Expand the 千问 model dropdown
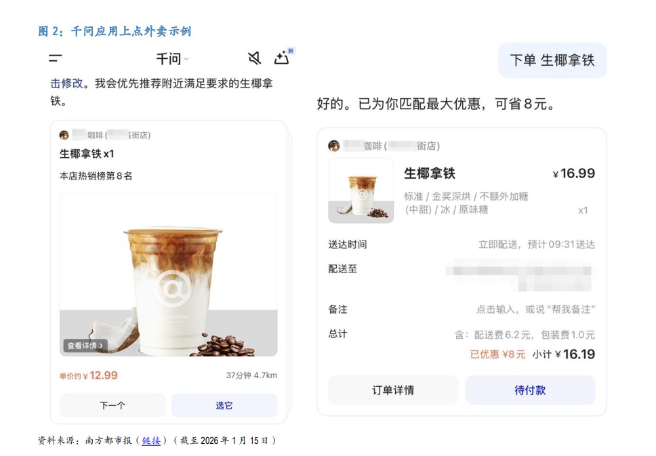The image size is (656, 456). 172,59
